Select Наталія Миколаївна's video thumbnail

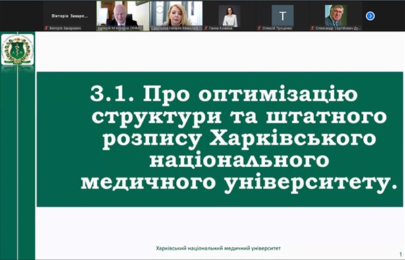pyautogui.click(x=176, y=16)
